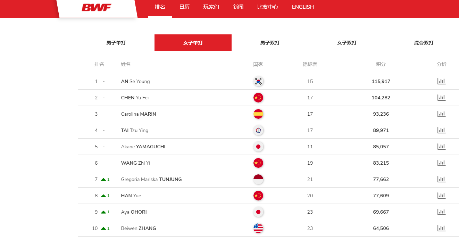Open analysis chart for Akane YAMAGUCHI

(441, 147)
